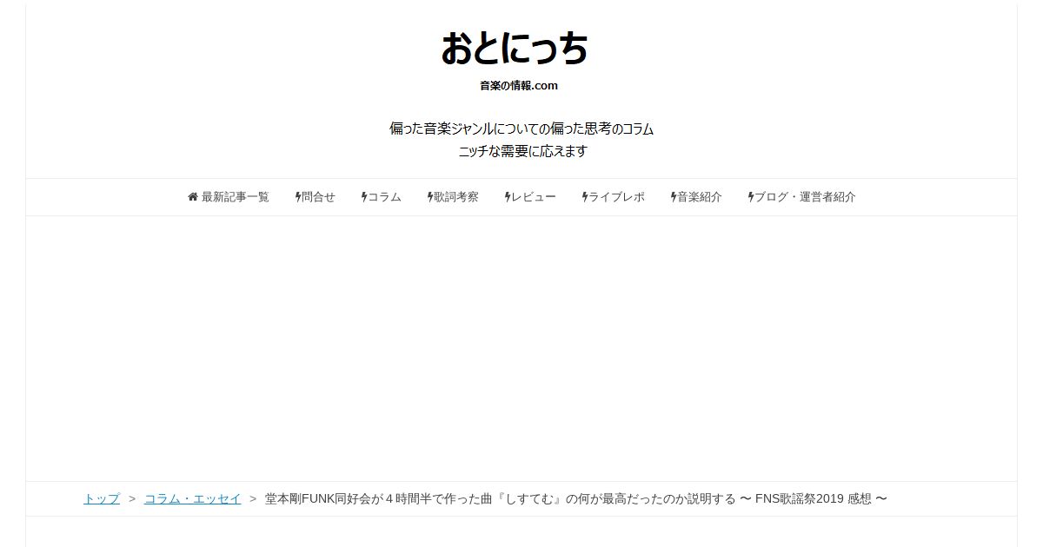
Task: Click the lightning bolt icon before 問合せ
Action: point(298,197)
